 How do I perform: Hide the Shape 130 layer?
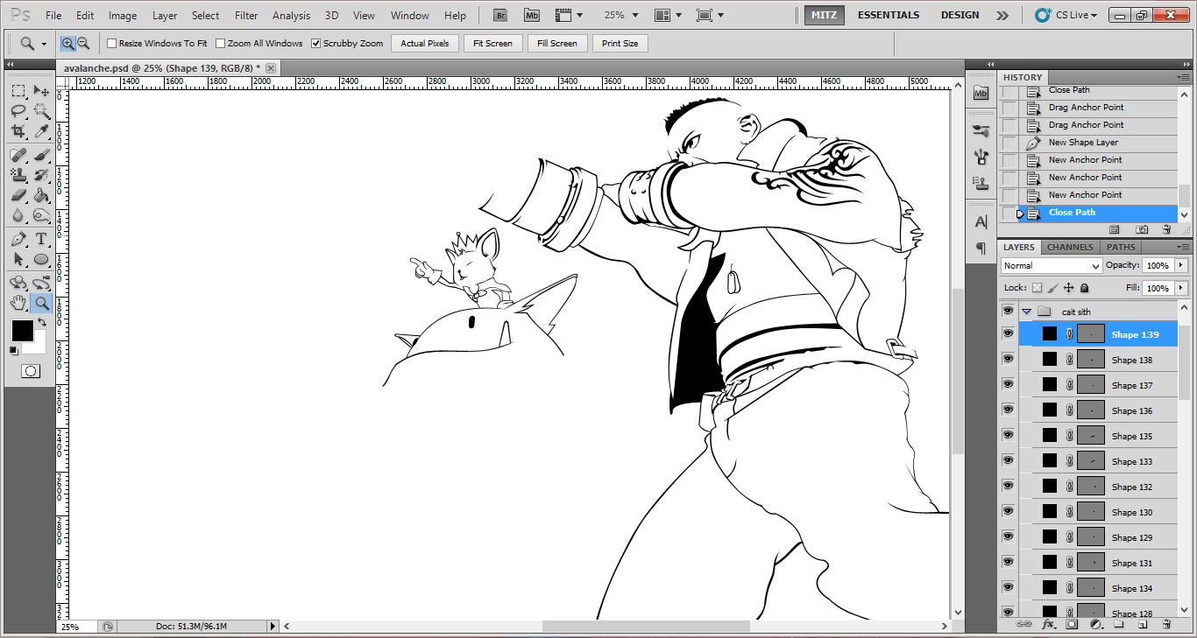[x=1008, y=511]
